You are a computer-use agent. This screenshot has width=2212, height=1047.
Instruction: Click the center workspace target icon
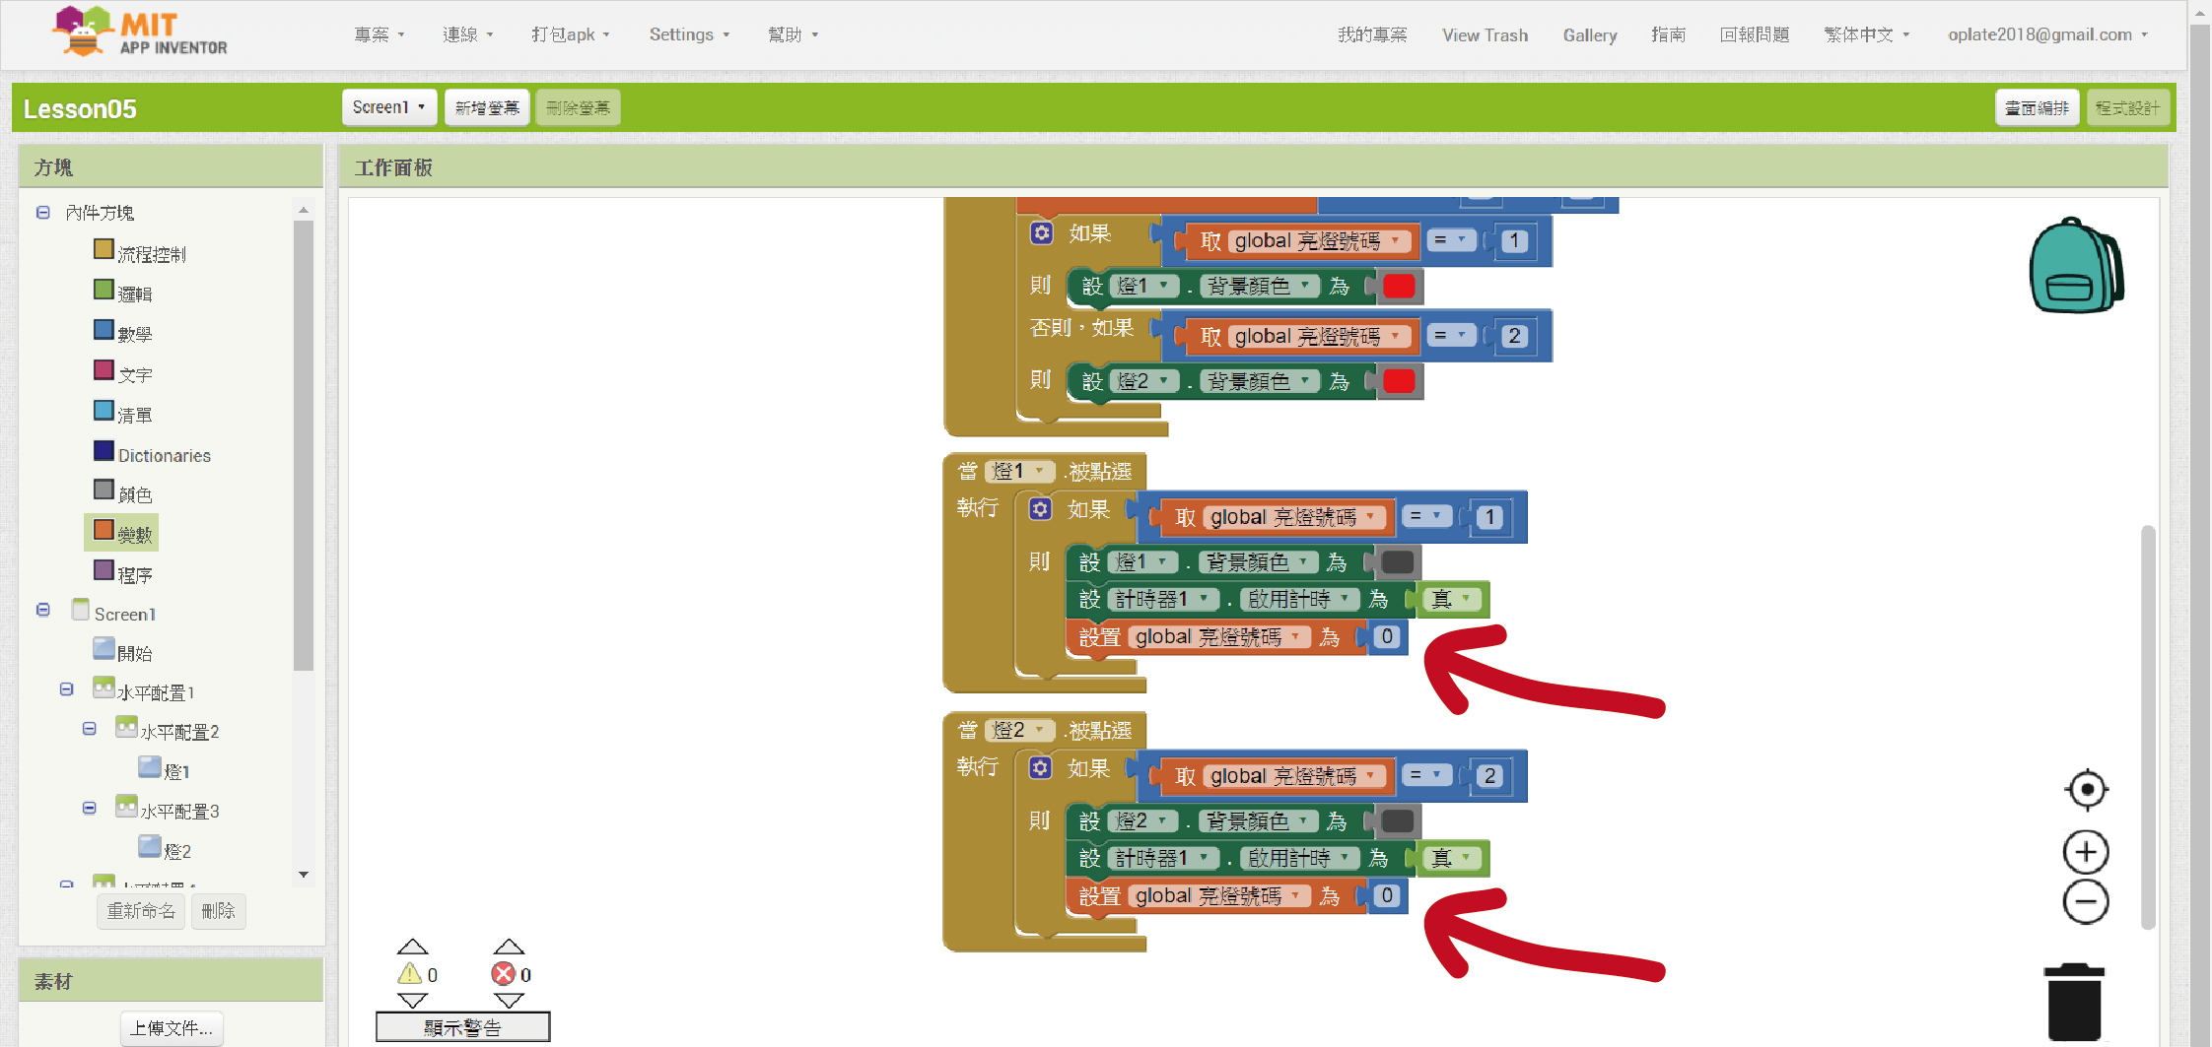click(x=2086, y=790)
